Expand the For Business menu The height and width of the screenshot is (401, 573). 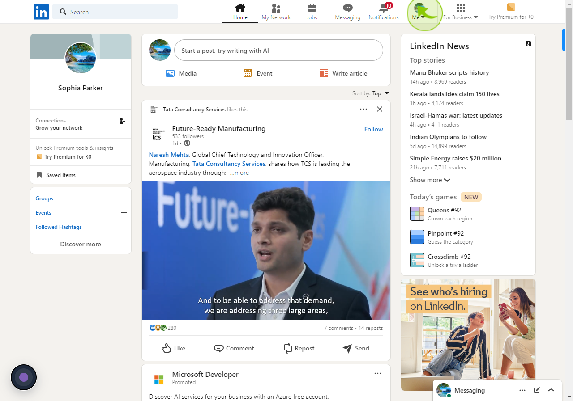[x=461, y=12]
